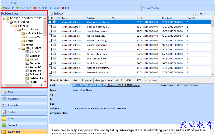Viewport: 215px width, 134px height.
Task: Toggle the select-all checkbox in message list header
Action: (x=50, y=18)
